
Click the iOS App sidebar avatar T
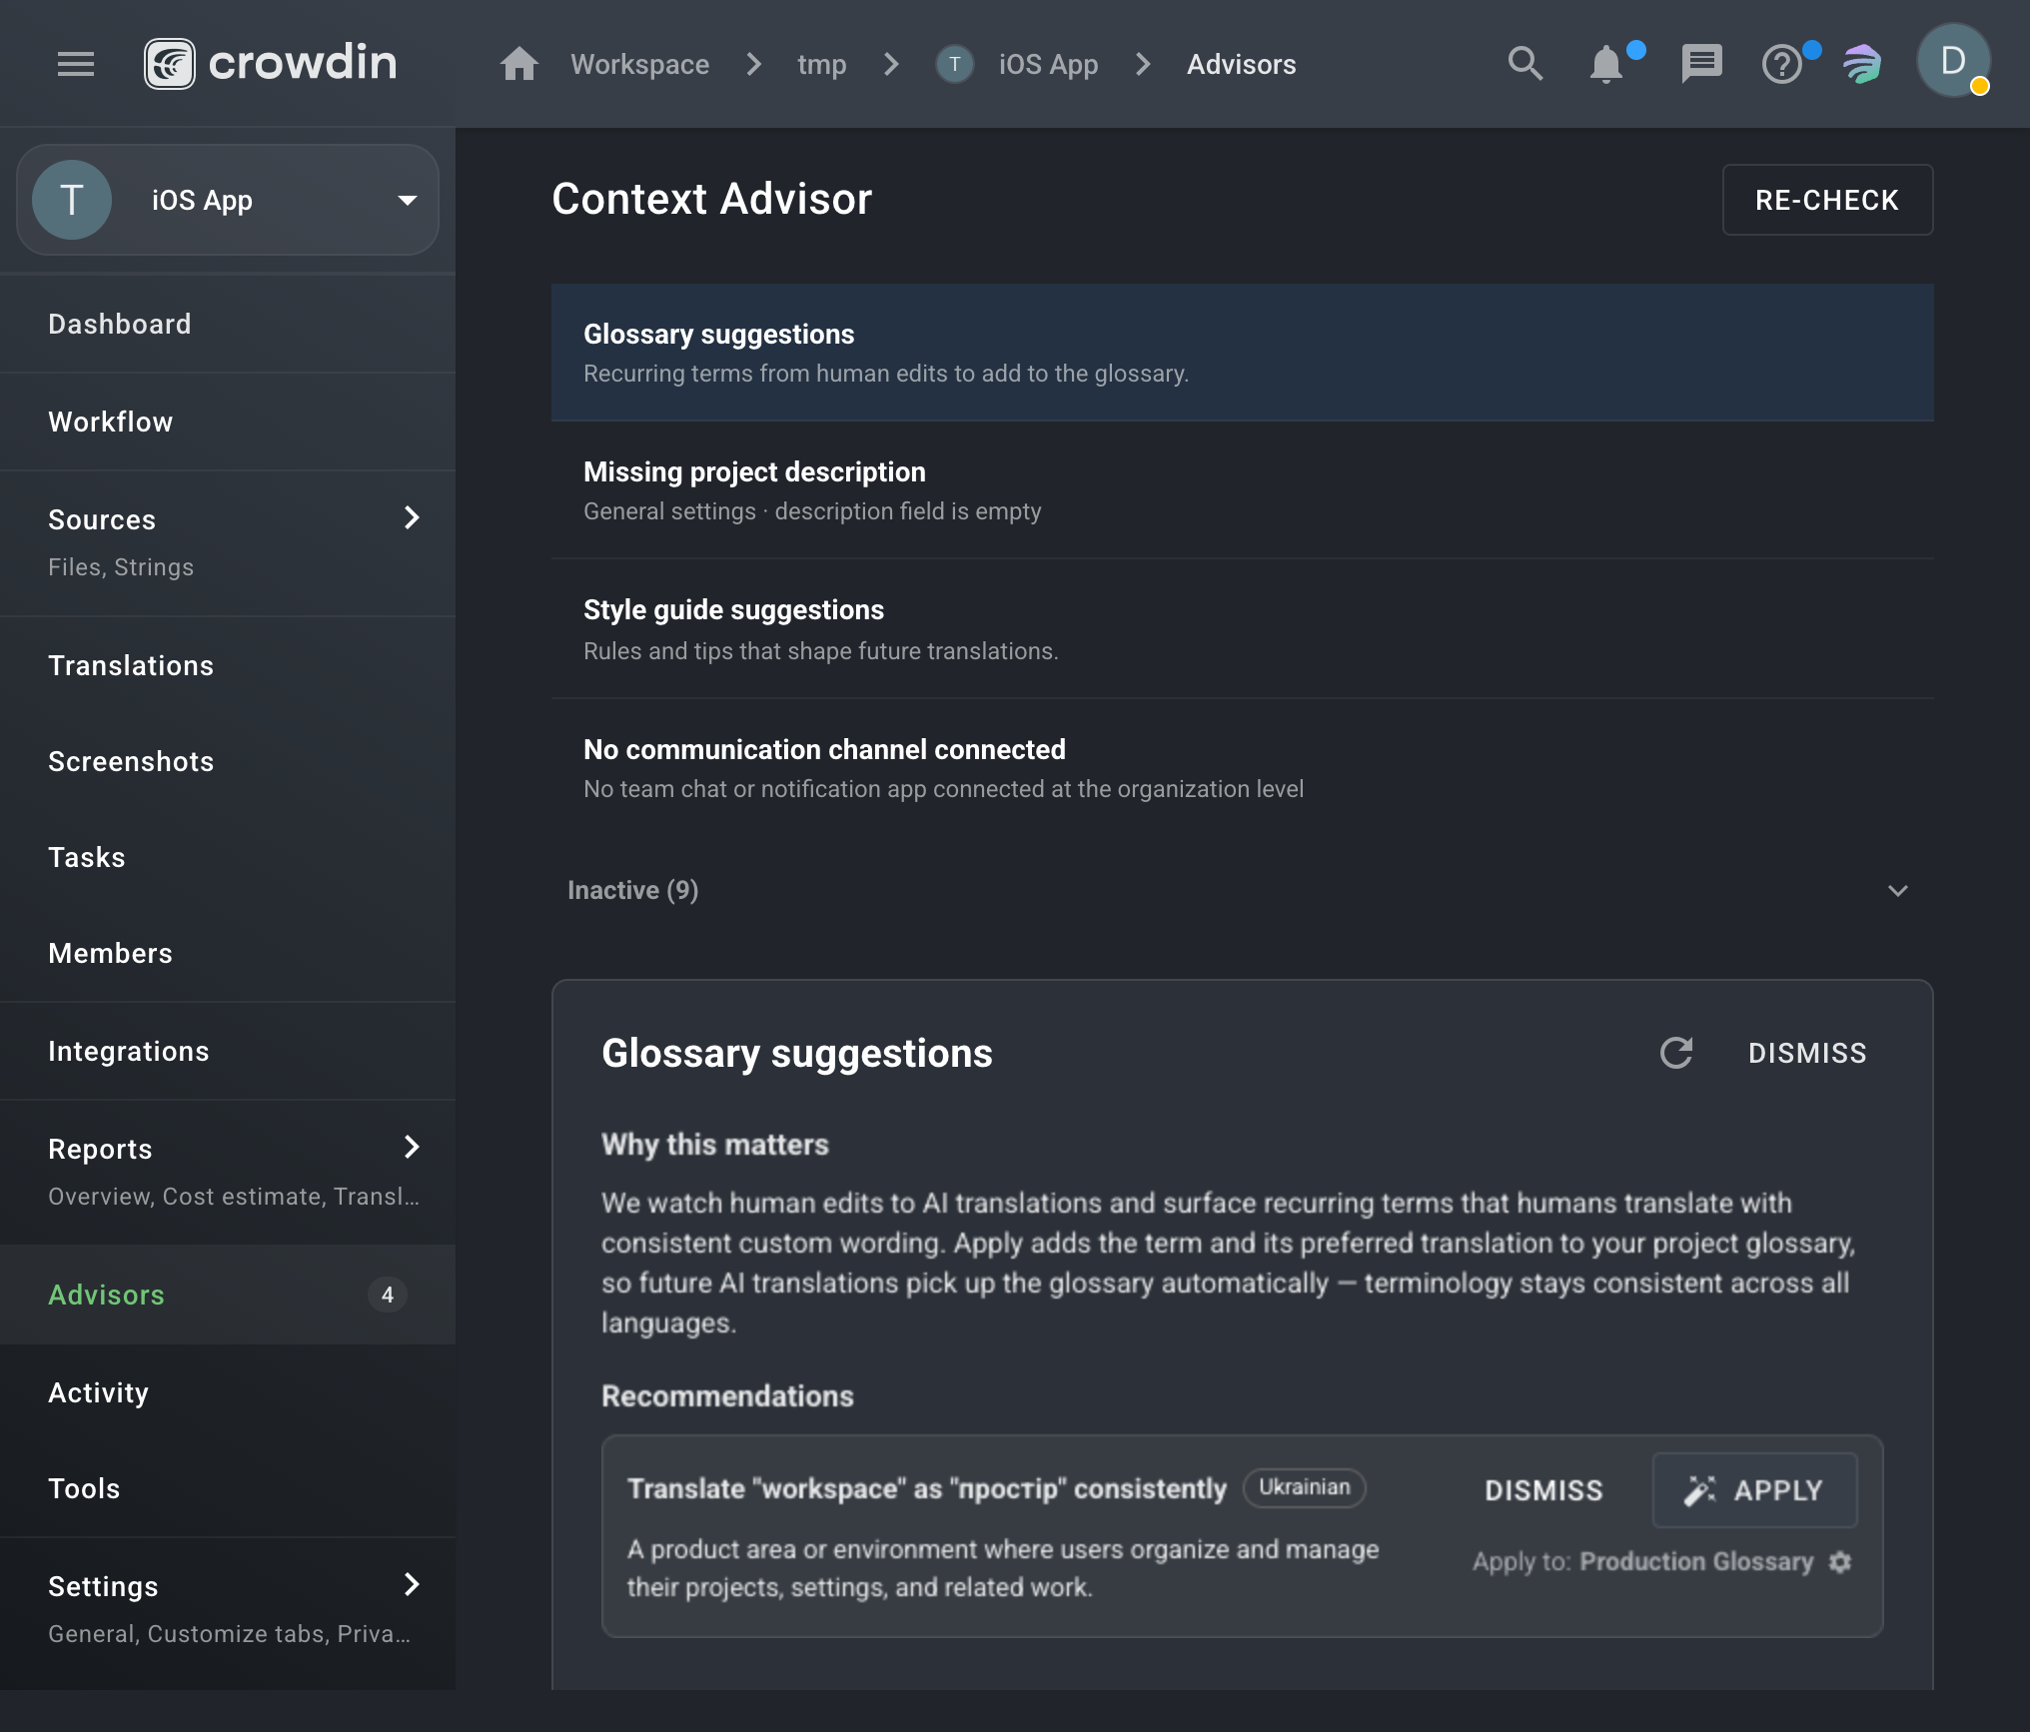point(72,200)
